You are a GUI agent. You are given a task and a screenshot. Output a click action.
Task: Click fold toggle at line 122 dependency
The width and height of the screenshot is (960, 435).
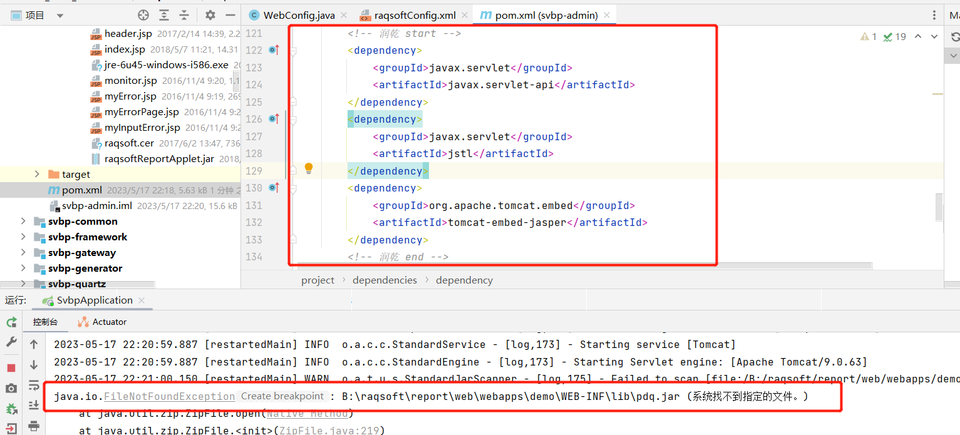pos(293,51)
